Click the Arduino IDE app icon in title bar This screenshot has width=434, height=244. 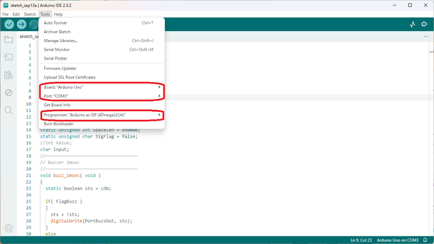5,5
